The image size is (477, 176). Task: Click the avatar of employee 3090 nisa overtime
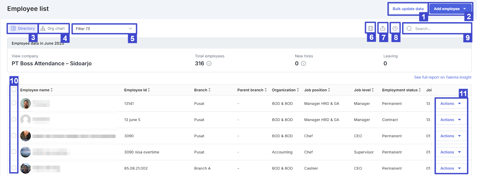[x=26, y=152]
